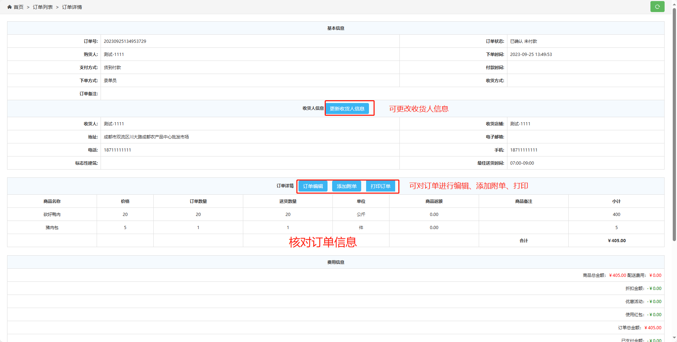677x342 pixels.
Task: Open 订单列表 from the breadcrumb
Action: (43, 7)
